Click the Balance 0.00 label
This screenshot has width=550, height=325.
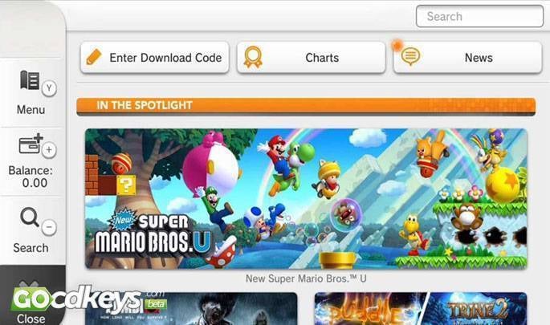[x=31, y=177]
